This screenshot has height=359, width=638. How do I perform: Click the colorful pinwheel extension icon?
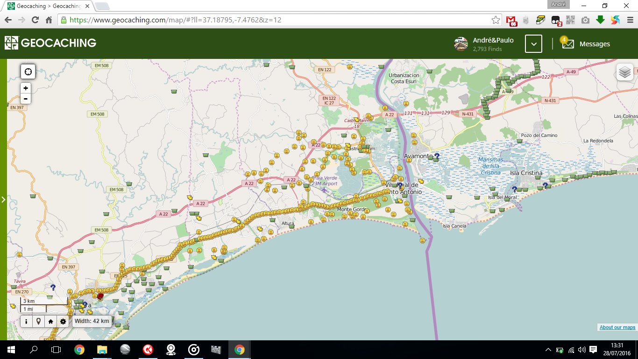click(x=615, y=20)
